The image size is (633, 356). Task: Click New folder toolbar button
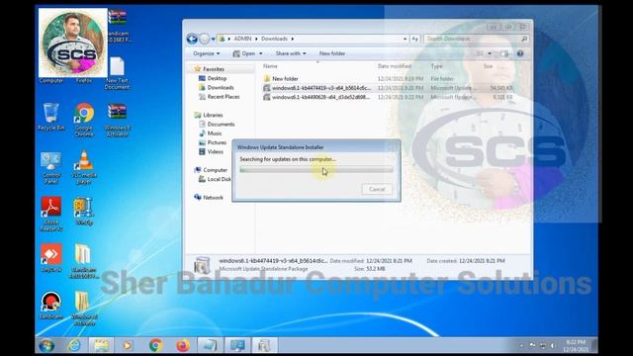(x=332, y=53)
